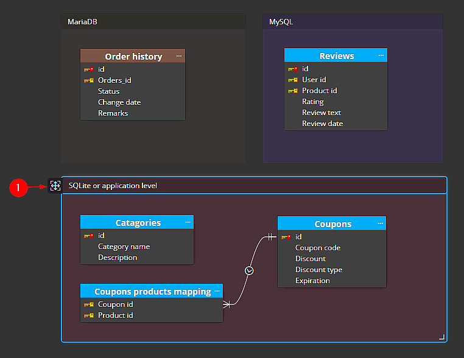Select the Catagories table header

137,222
